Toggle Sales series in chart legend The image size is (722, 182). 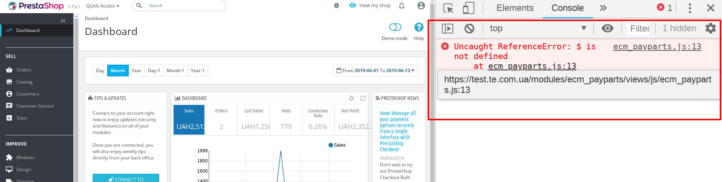click(x=337, y=145)
